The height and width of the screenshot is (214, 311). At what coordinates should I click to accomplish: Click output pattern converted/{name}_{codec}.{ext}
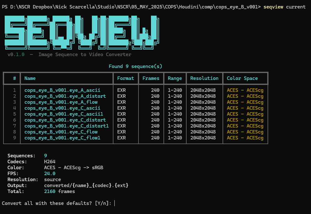(x=86, y=185)
